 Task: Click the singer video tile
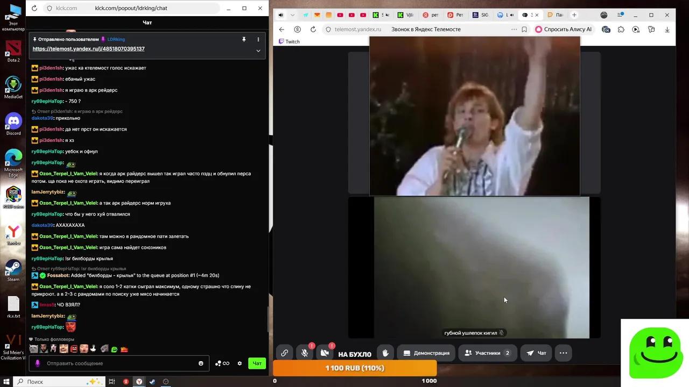point(474,116)
